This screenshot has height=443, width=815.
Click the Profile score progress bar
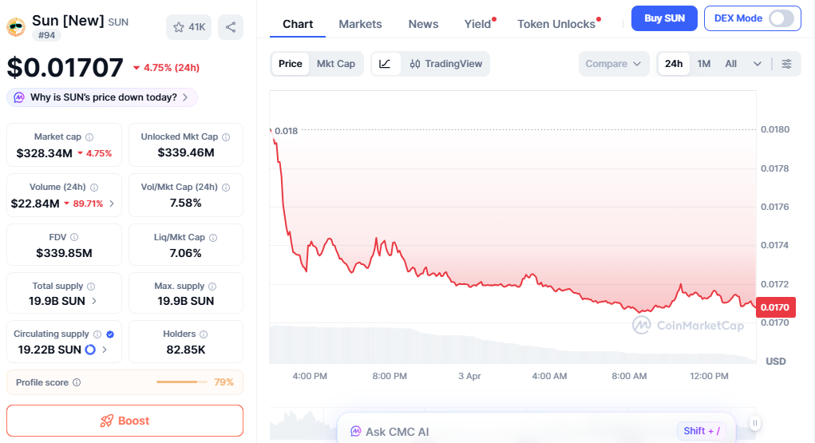183,382
